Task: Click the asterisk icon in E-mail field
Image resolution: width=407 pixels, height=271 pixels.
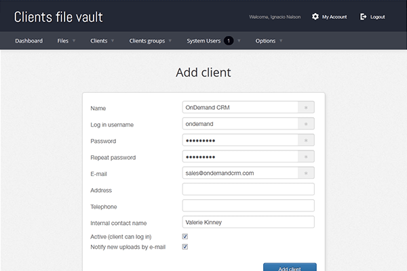Action: [306, 173]
